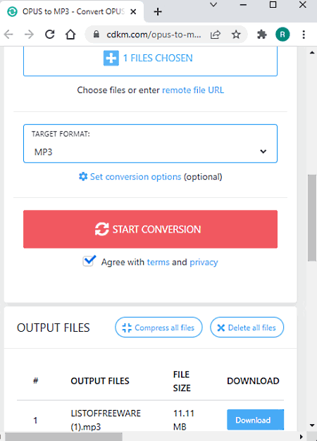317x441 pixels.
Task: Open the Chrome three-dot menu
Action: tap(304, 35)
